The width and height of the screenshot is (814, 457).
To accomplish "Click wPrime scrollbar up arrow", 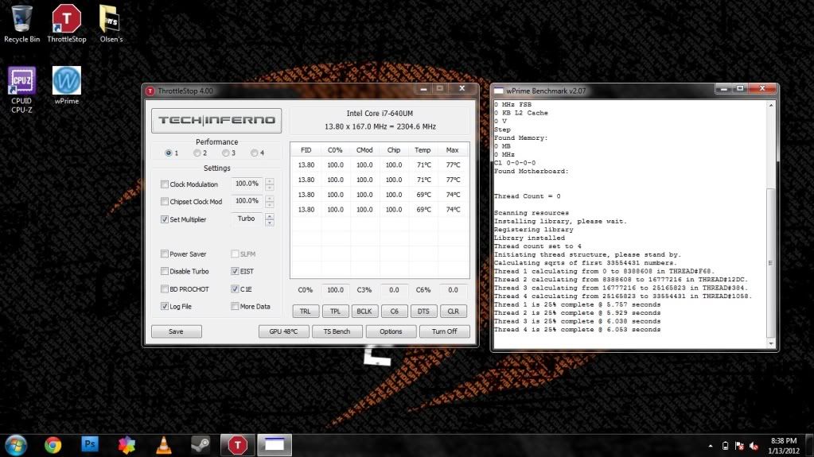I will coord(771,105).
